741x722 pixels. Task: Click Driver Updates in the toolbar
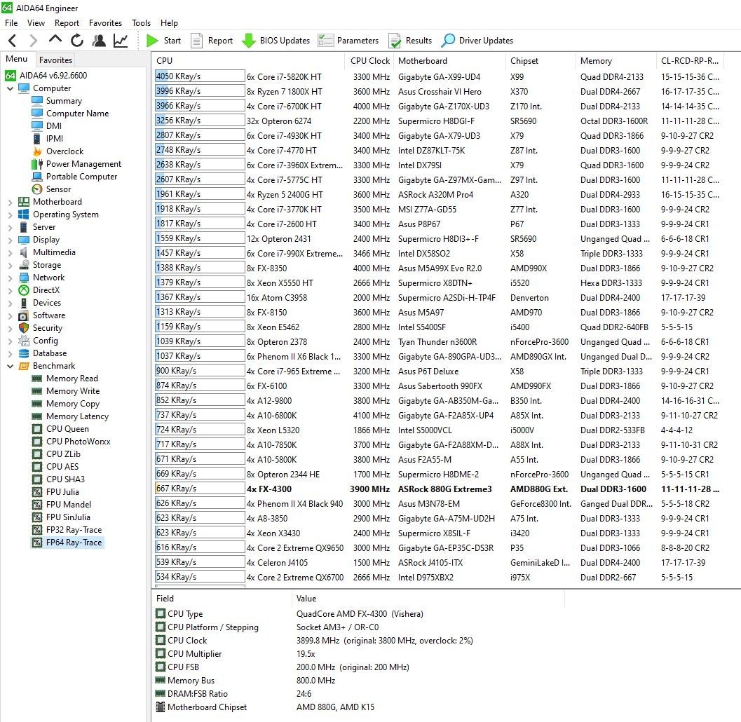click(x=477, y=41)
